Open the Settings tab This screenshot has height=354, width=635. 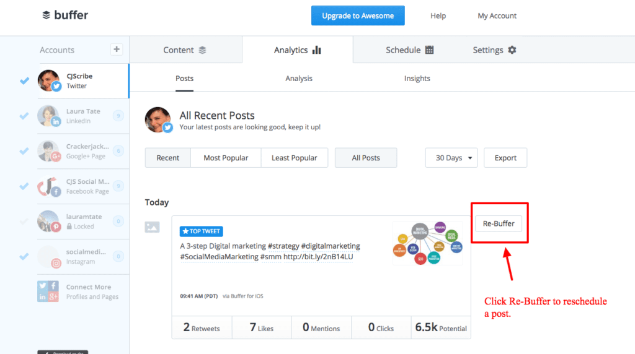click(494, 50)
